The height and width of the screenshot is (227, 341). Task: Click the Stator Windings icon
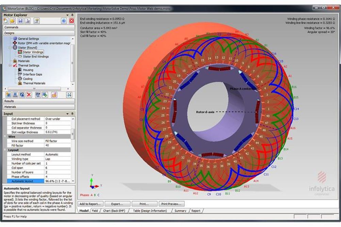pos(20,52)
